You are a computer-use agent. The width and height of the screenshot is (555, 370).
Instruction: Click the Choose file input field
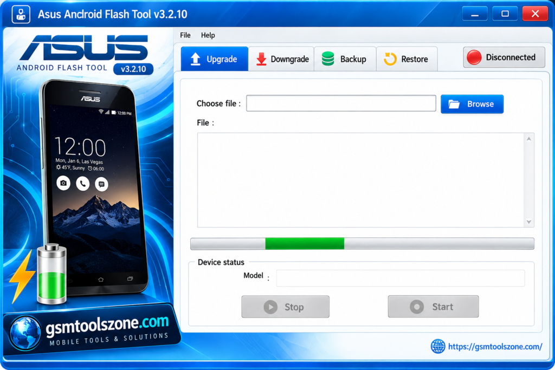click(341, 103)
